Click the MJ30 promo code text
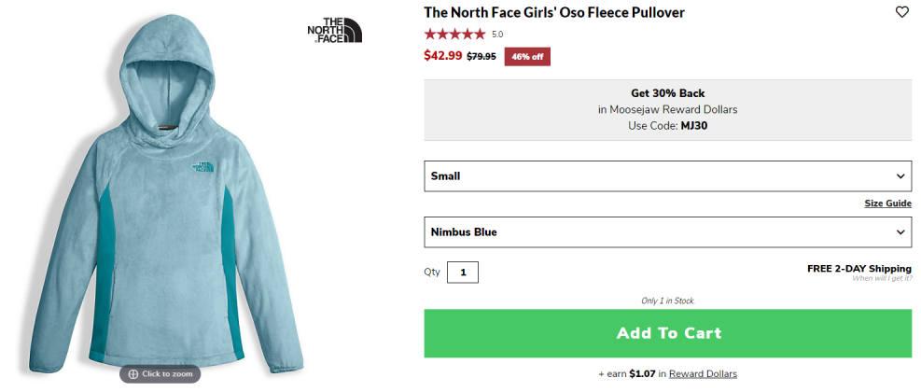This screenshot has width=921, height=392. pos(695,125)
